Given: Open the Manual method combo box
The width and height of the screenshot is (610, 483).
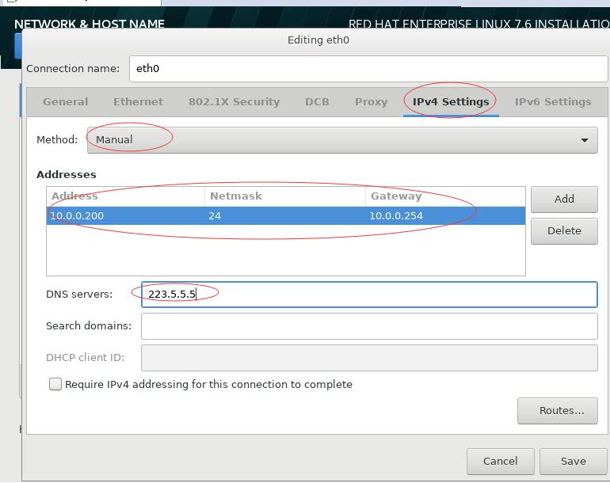Looking at the screenshot, I should coord(341,140).
